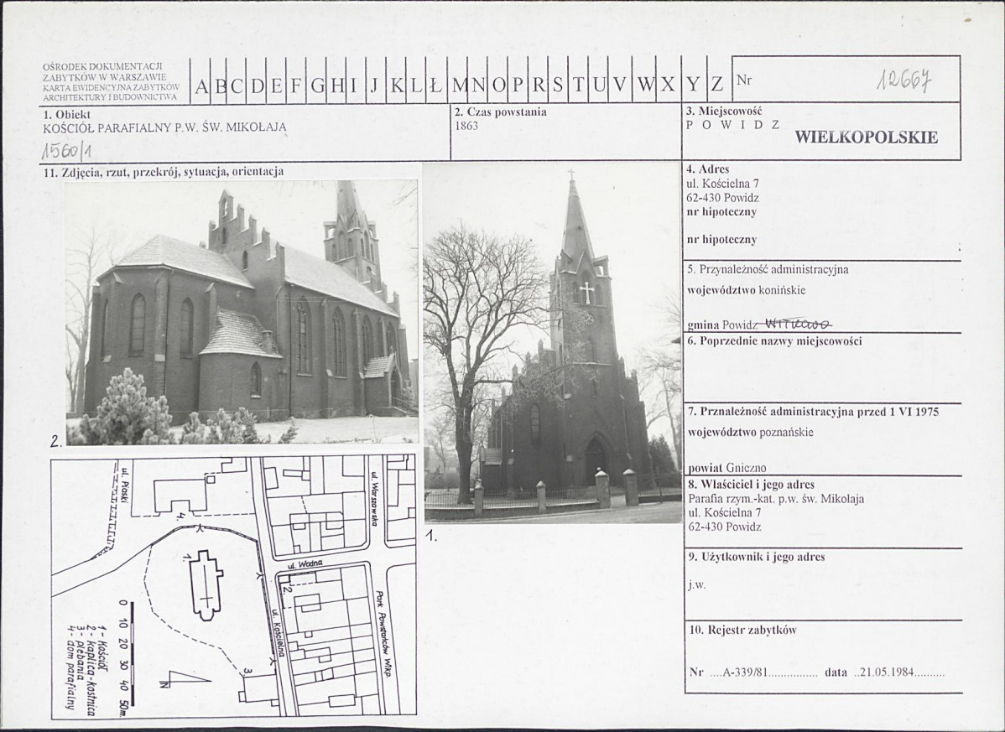Select the text KOŚCIÓŁ PARAFIALNY P.W. ŚW. MIKOŁAJA

(x=164, y=127)
